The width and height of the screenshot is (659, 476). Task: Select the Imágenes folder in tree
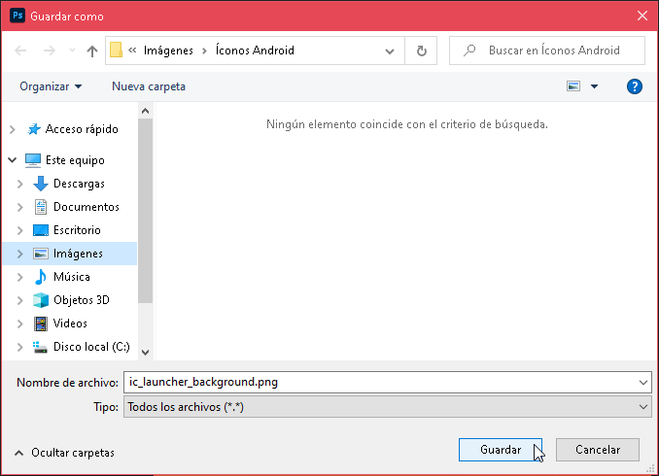coord(78,254)
